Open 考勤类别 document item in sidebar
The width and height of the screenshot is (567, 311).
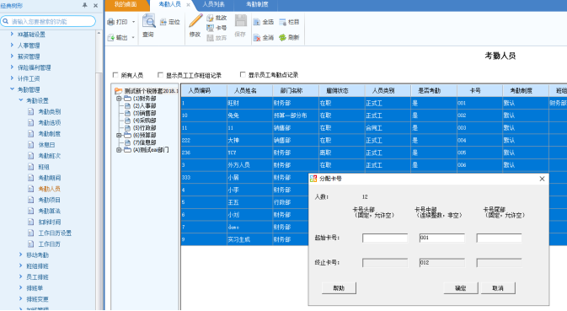pyautogui.click(x=45, y=112)
